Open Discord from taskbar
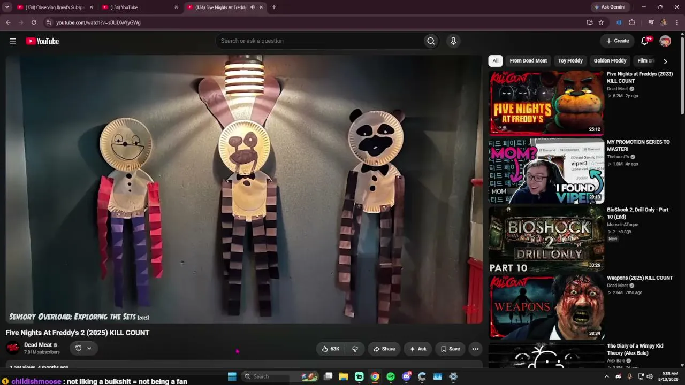Screen dimensions: 685x385 (x=406, y=376)
